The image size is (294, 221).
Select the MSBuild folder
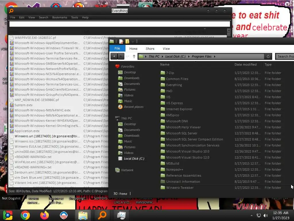coord(173,163)
